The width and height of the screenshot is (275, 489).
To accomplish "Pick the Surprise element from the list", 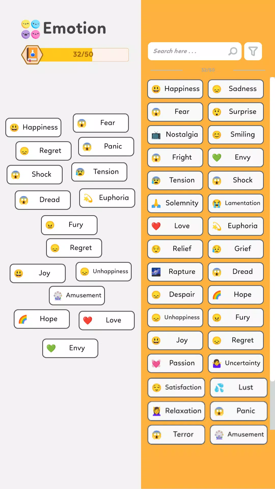I will pos(236,112).
